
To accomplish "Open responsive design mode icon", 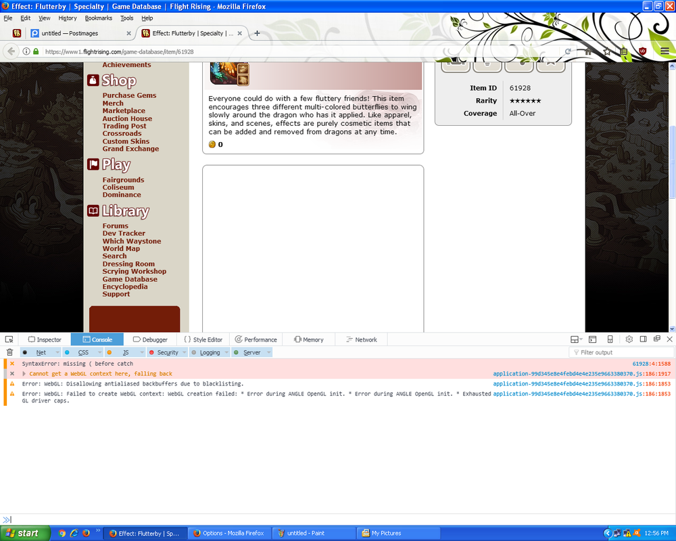I will [x=610, y=339].
